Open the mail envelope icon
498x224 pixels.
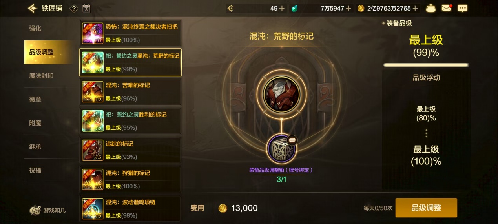447,8
